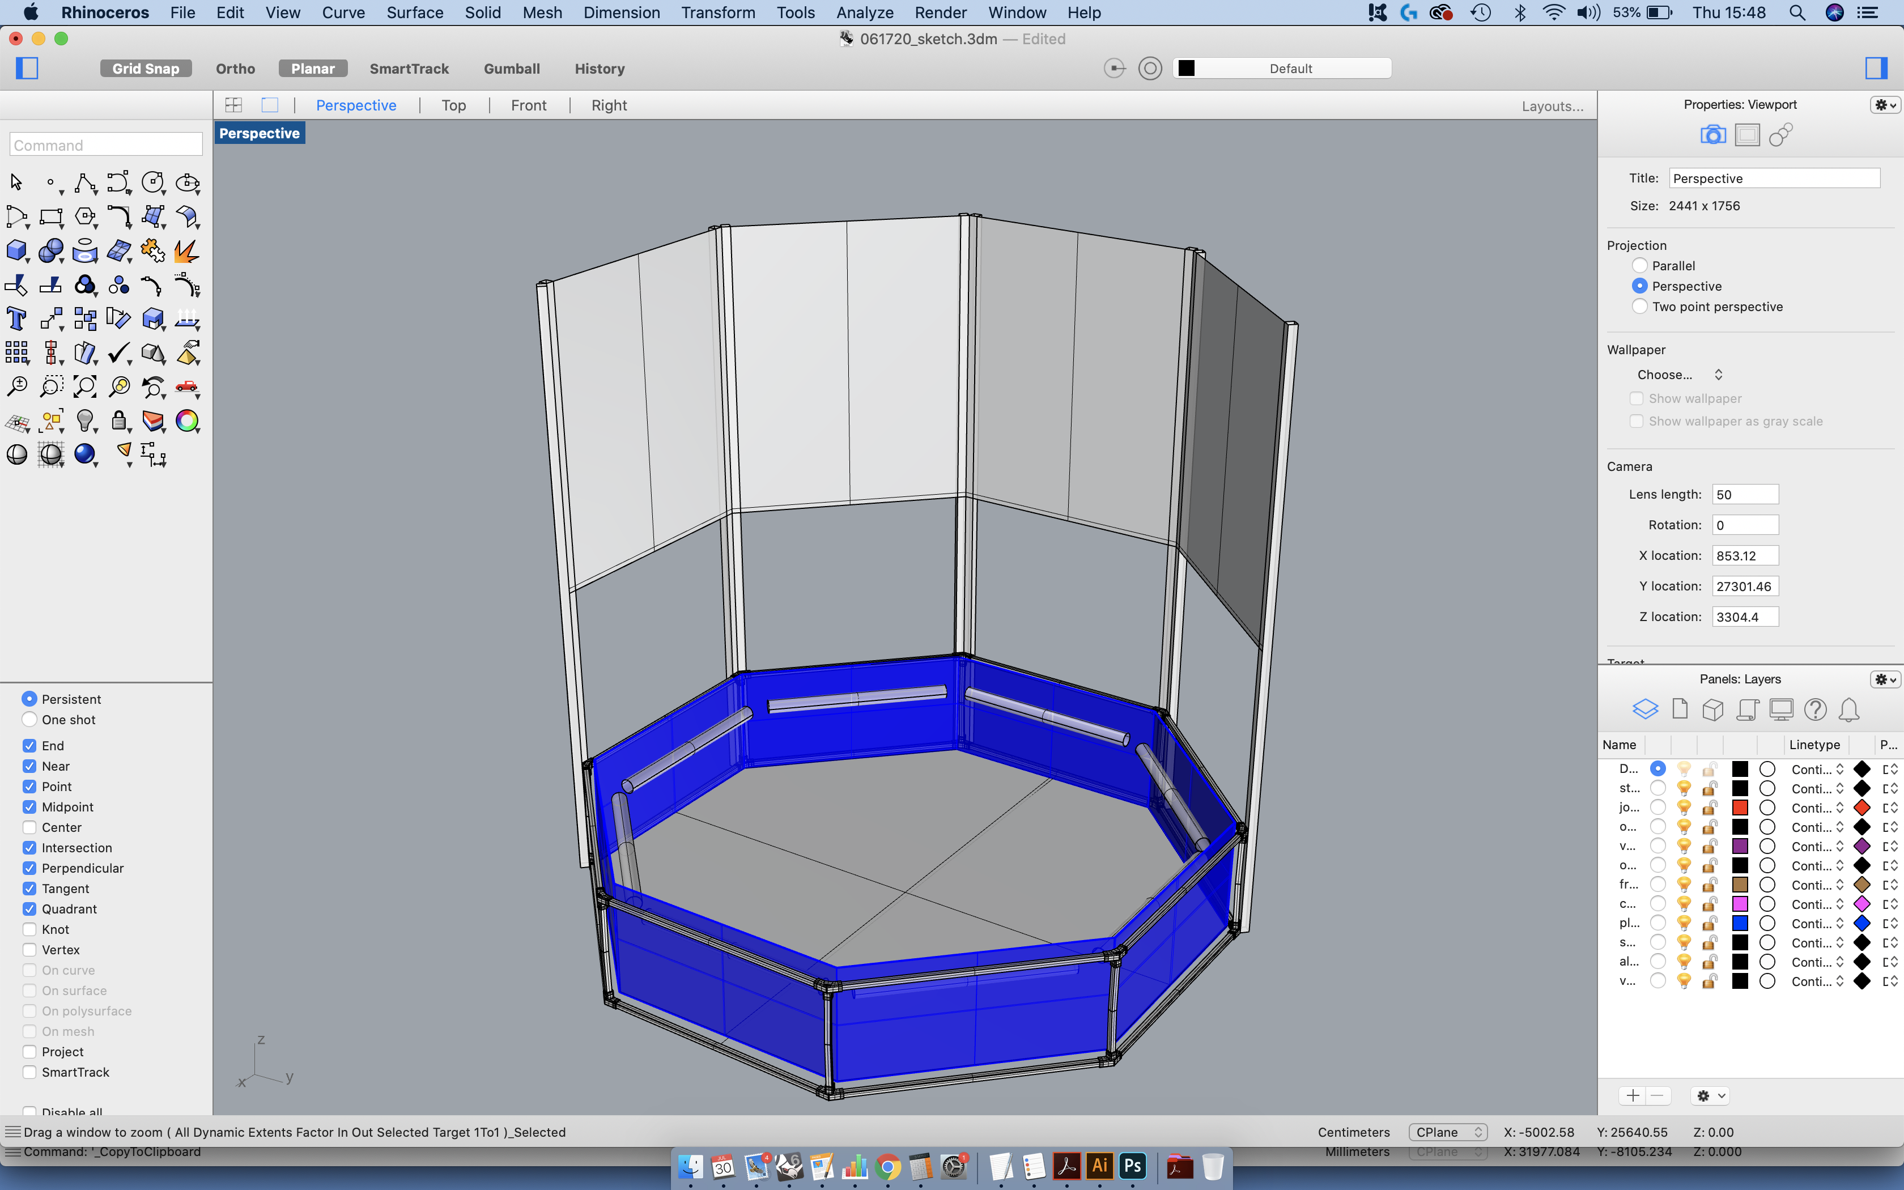Select the Text object tool

(16, 318)
